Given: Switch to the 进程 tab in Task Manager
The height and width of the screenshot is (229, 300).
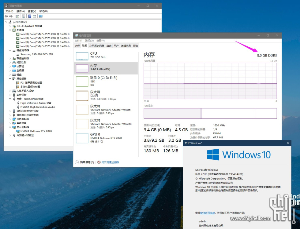Looking at the screenshot, I should [x=77, y=46].
